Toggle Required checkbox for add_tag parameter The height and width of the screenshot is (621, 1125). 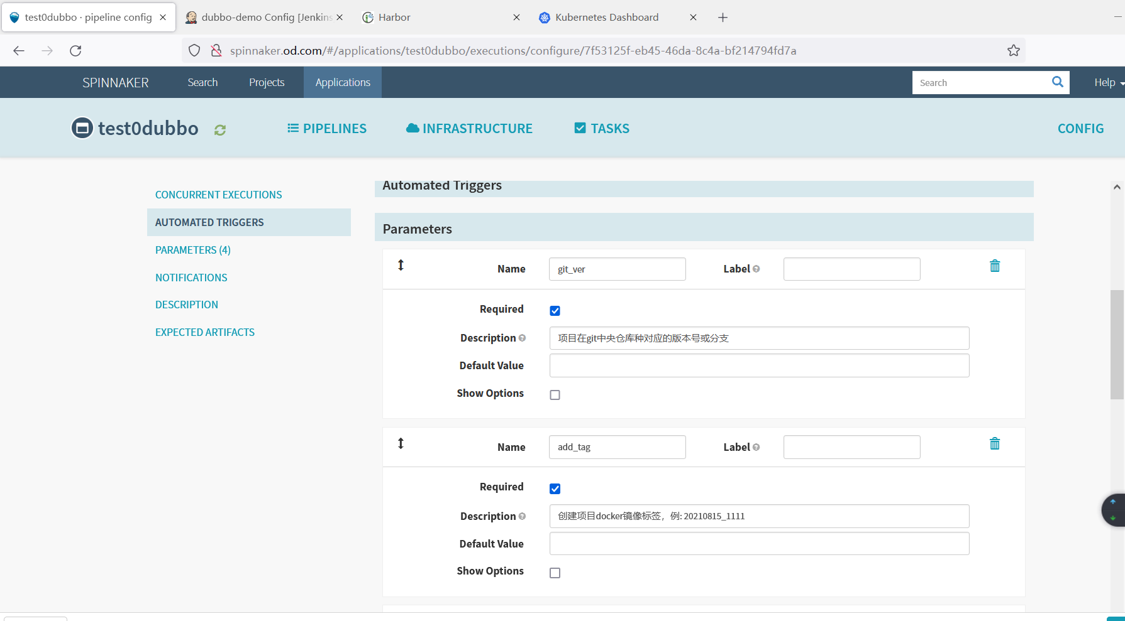pos(555,489)
